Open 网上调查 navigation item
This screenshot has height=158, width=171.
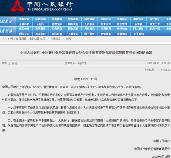pos(89,34)
